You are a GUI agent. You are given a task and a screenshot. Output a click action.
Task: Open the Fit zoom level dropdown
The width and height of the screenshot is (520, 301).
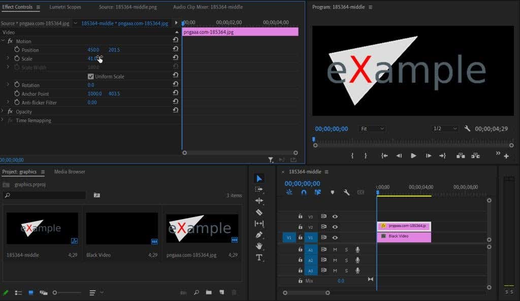pos(372,129)
